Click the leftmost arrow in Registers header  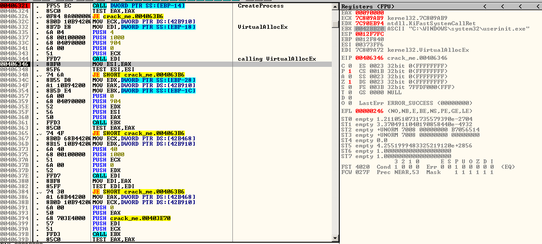click(x=485, y=7)
